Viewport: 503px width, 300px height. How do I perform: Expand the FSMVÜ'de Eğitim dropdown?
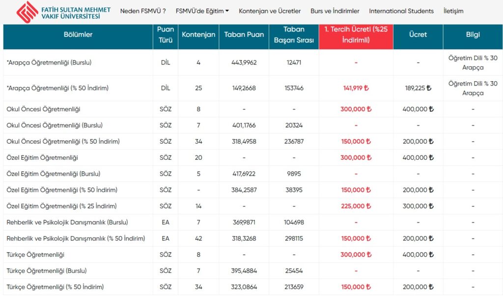point(202,11)
